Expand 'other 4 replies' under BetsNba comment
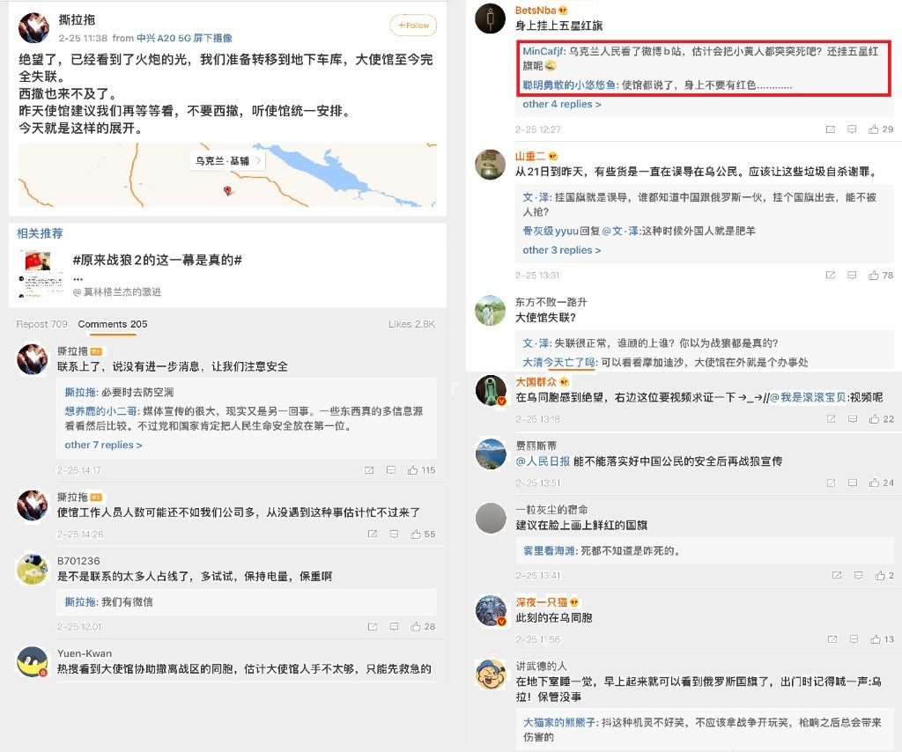The image size is (902, 752). click(561, 104)
